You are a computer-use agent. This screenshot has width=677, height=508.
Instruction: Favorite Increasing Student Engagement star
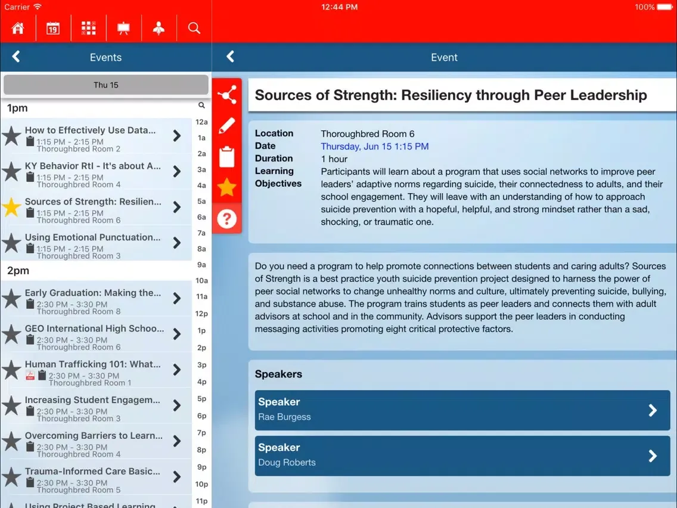[x=12, y=405]
